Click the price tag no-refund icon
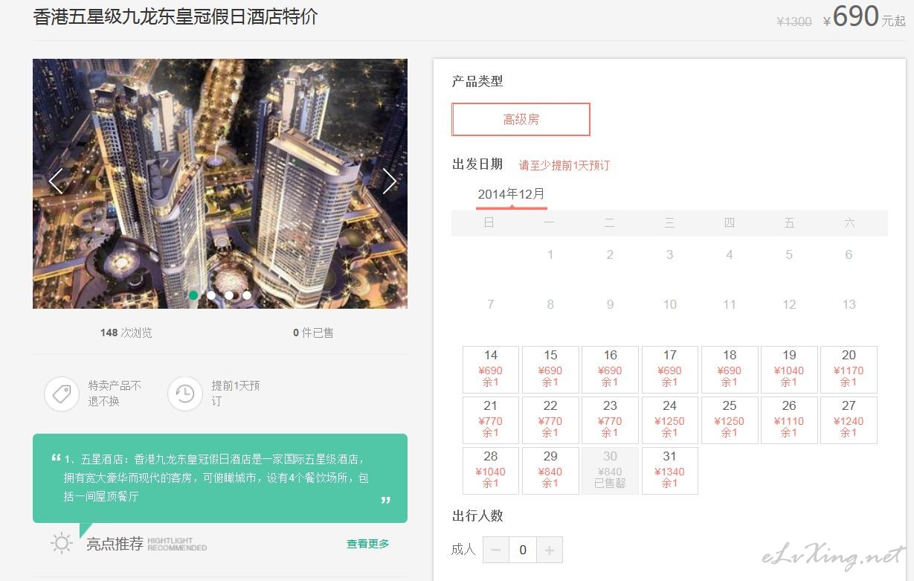 (62, 394)
